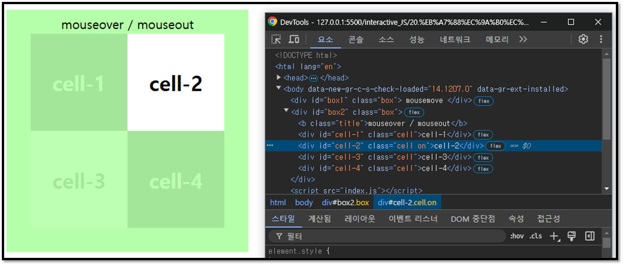This screenshot has height=265, width=623.
Task: Select the closing </div> line of box2
Action: 302,180
